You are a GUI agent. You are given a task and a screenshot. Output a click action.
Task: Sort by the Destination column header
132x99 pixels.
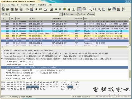coord(63,19)
